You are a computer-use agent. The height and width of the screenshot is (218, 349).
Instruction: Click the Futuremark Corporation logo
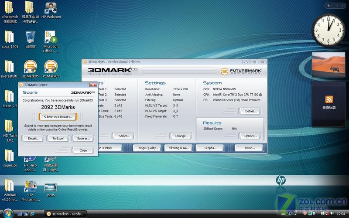[x=241, y=72]
